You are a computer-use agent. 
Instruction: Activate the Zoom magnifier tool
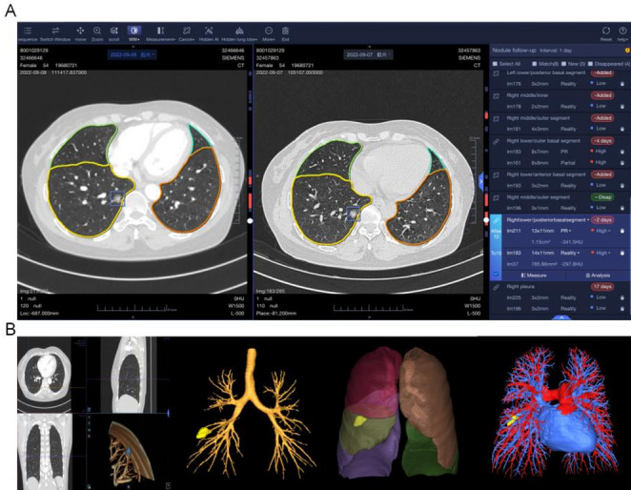click(97, 31)
